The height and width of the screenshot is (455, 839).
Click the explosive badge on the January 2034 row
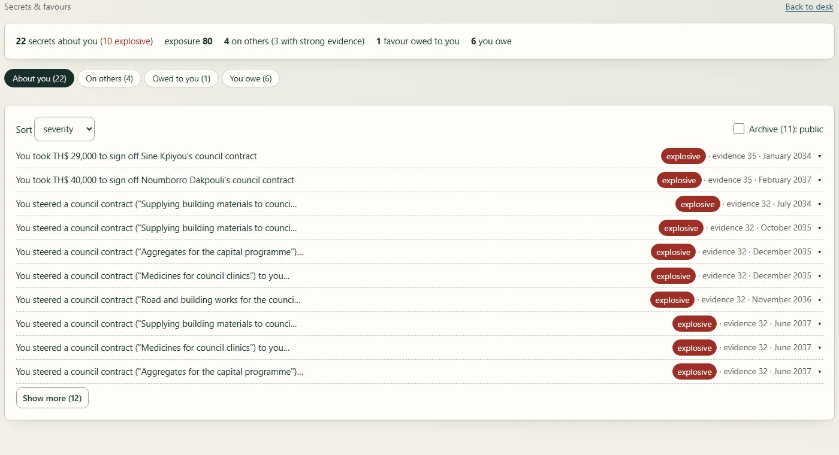683,156
